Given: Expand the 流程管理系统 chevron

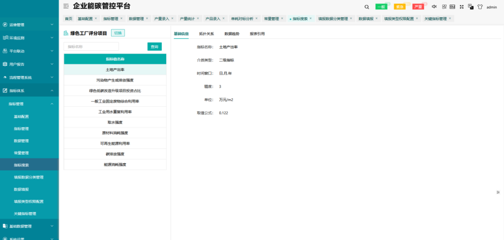Looking at the screenshot, I should pyautogui.click(x=52, y=77).
